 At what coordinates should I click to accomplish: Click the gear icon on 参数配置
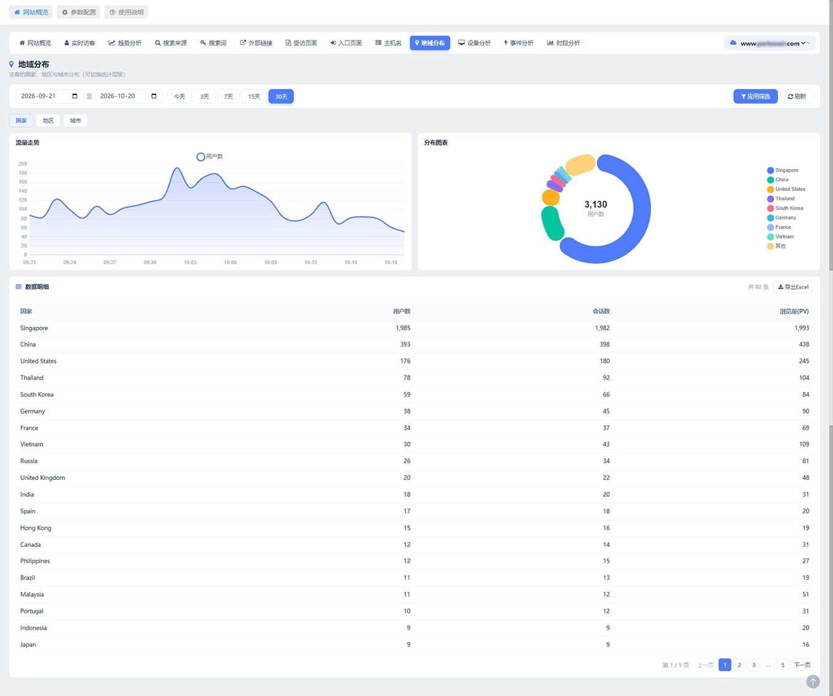click(x=65, y=12)
